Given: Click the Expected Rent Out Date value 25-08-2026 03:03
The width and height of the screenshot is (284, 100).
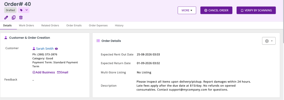Looking at the screenshot, I should pos(148,54).
